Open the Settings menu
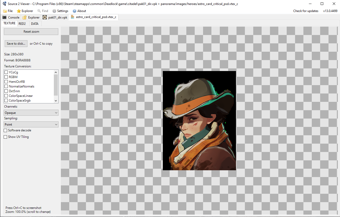 coord(60,11)
